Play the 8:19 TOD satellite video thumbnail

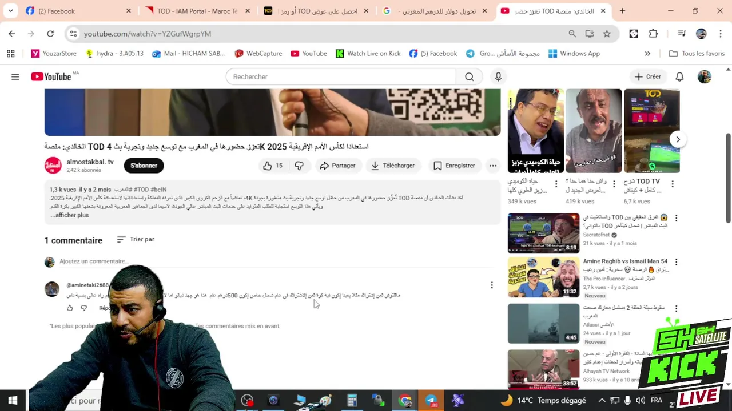tap(543, 233)
